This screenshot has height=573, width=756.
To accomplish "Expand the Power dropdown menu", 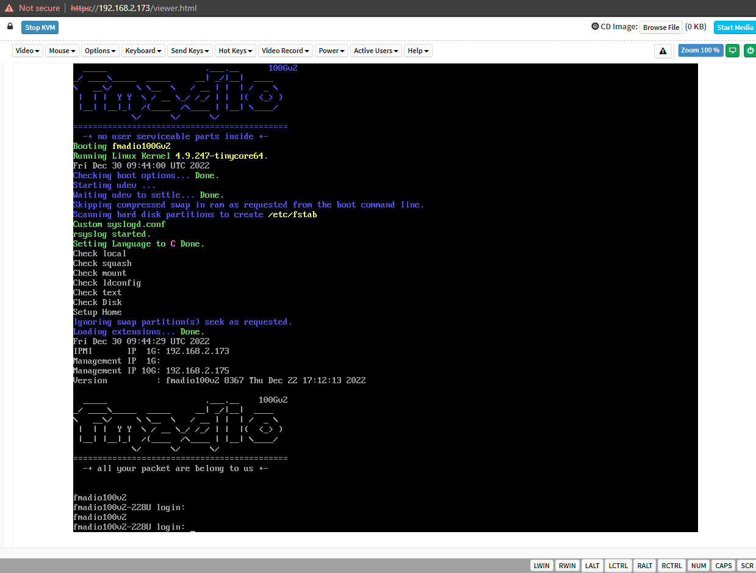I will click(x=332, y=51).
